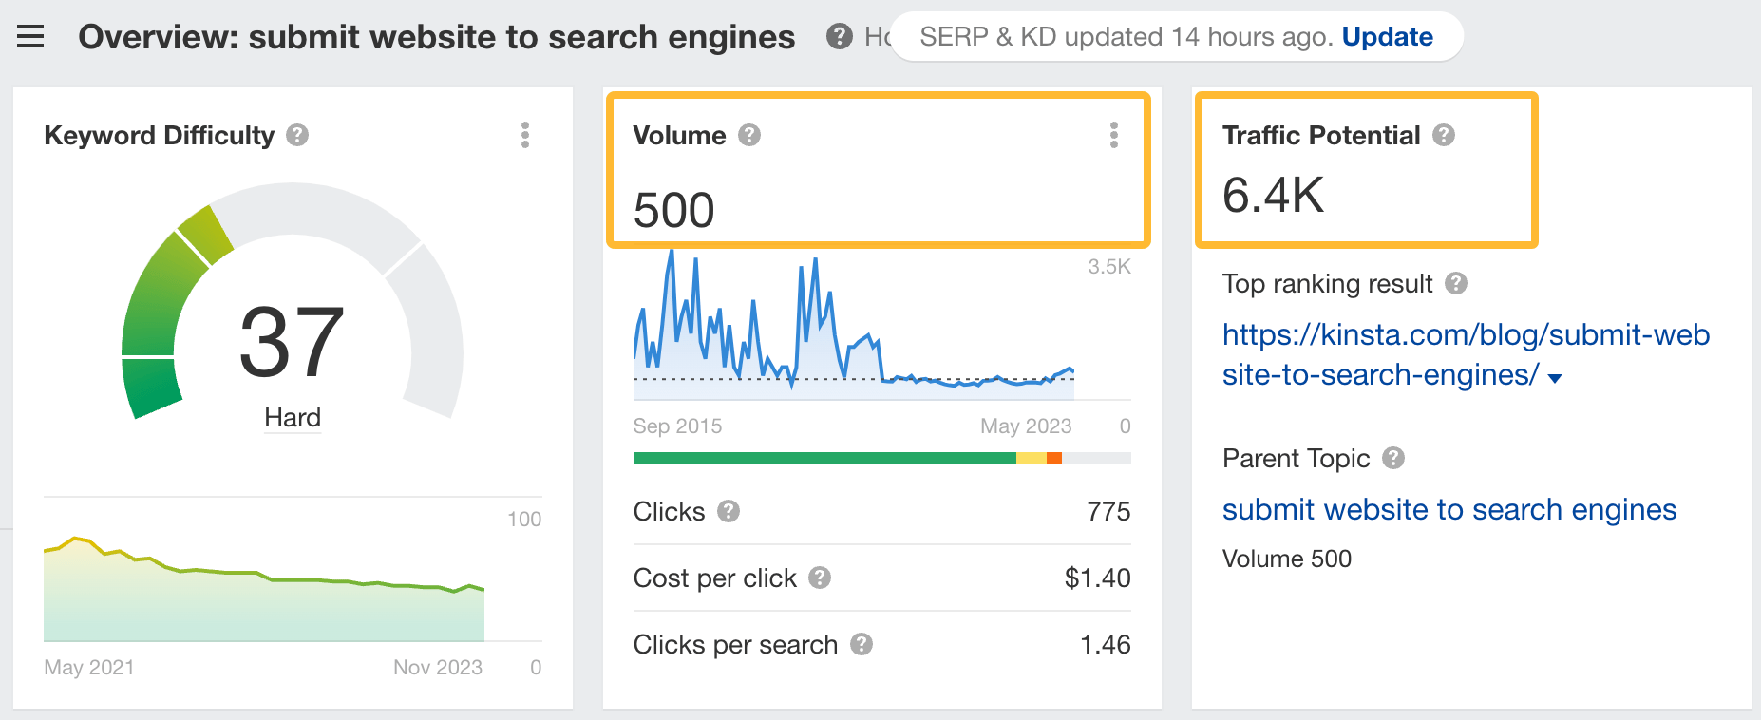Click the Parent Topic help icon
The image size is (1761, 720).
tap(1392, 459)
